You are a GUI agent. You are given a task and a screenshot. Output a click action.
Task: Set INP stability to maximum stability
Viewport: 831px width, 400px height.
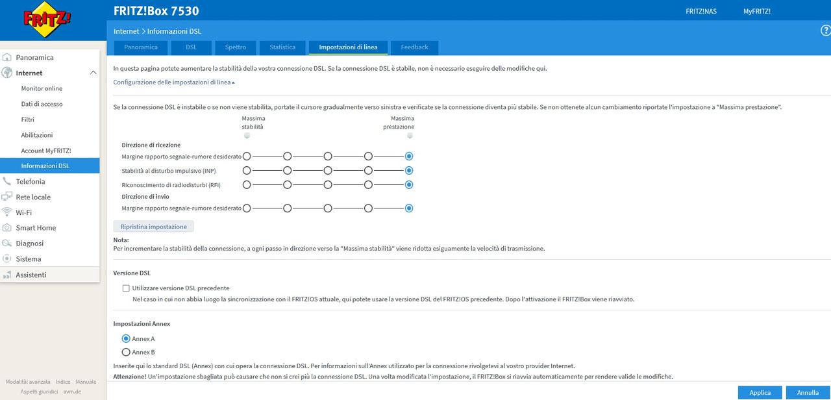[x=247, y=171]
